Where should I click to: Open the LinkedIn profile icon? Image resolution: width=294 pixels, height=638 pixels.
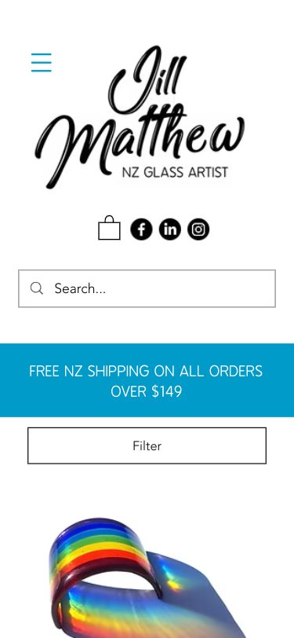170,229
